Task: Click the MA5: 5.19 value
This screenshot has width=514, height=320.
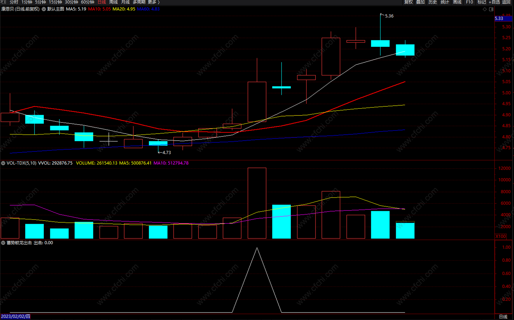Action: pos(76,9)
